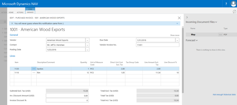Click the Not enough historical data link
The width and height of the screenshot is (237, 105).
click(224, 95)
